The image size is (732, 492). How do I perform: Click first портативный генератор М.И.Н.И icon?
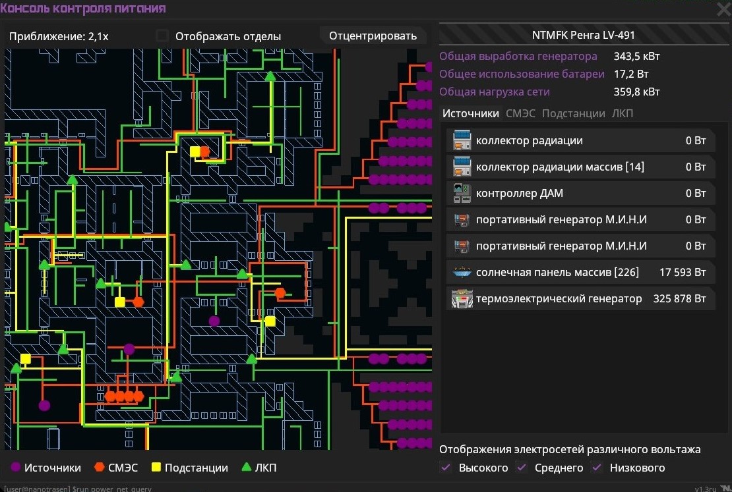coord(462,219)
